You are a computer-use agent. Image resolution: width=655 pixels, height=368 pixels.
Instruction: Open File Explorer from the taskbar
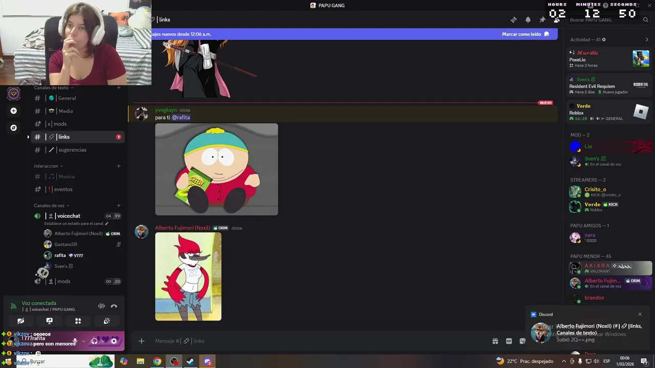pos(140,361)
